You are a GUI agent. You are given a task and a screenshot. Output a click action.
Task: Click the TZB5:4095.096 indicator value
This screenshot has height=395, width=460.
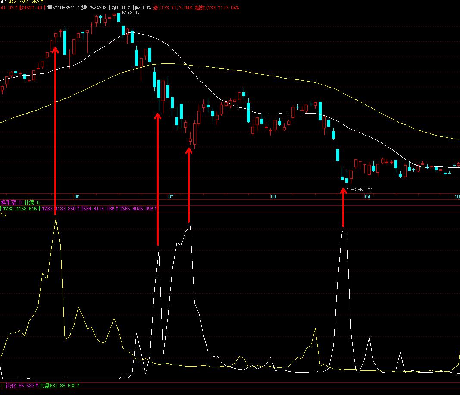pos(136,209)
